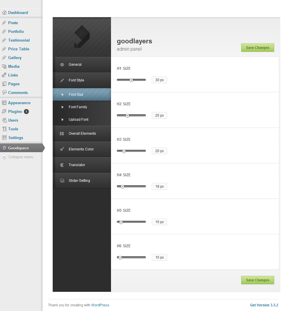The height and width of the screenshot is (311, 284).
Task: Click the Links chain icon
Action: click(x=4, y=75)
